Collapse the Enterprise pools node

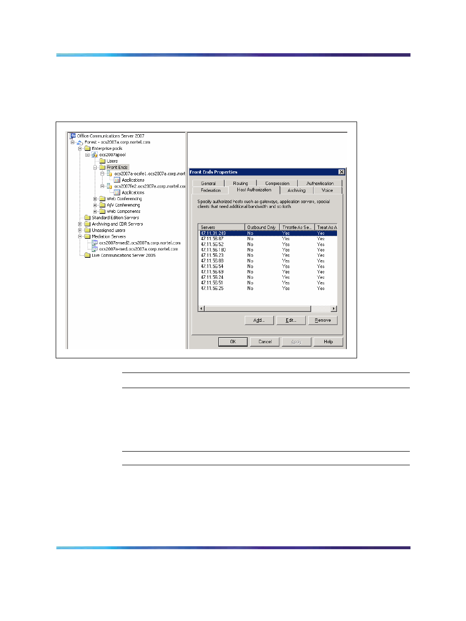pos(80,148)
